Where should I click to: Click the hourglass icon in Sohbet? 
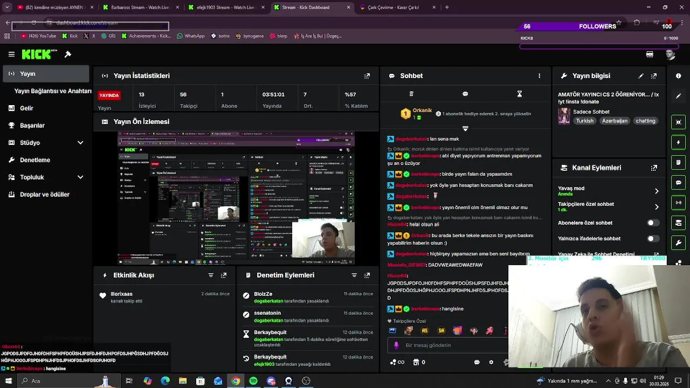click(x=520, y=94)
